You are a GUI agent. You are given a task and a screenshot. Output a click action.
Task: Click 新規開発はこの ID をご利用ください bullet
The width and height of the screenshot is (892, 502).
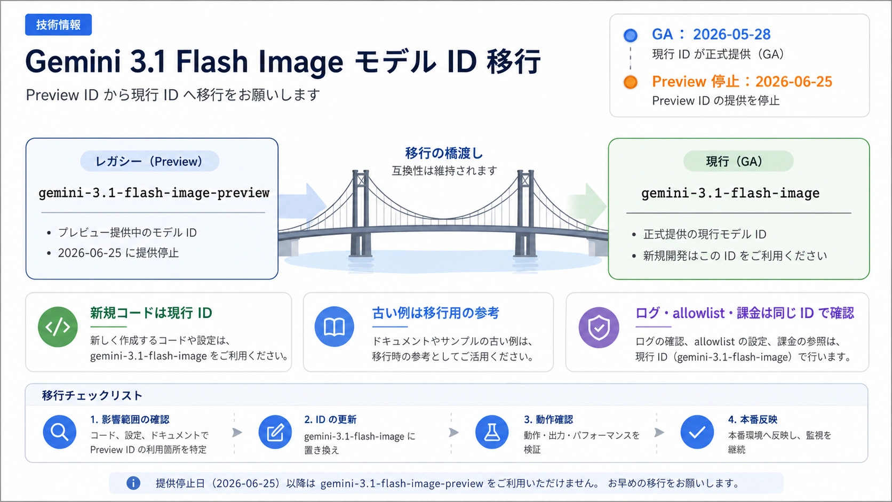click(735, 256)
